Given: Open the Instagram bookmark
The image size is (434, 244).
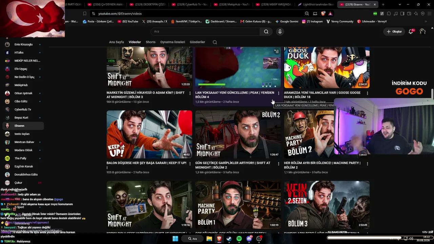Looking at the screenshot, I should tap(312, 21).
